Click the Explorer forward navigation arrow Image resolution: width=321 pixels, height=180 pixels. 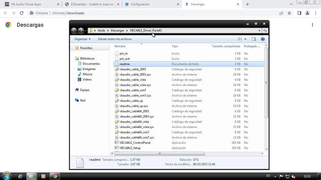[x=81, y=30]
